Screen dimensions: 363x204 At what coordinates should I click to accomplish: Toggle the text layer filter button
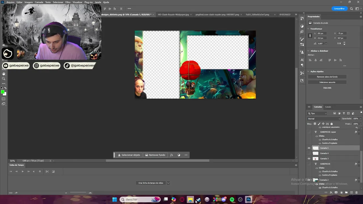coord(344,113)
